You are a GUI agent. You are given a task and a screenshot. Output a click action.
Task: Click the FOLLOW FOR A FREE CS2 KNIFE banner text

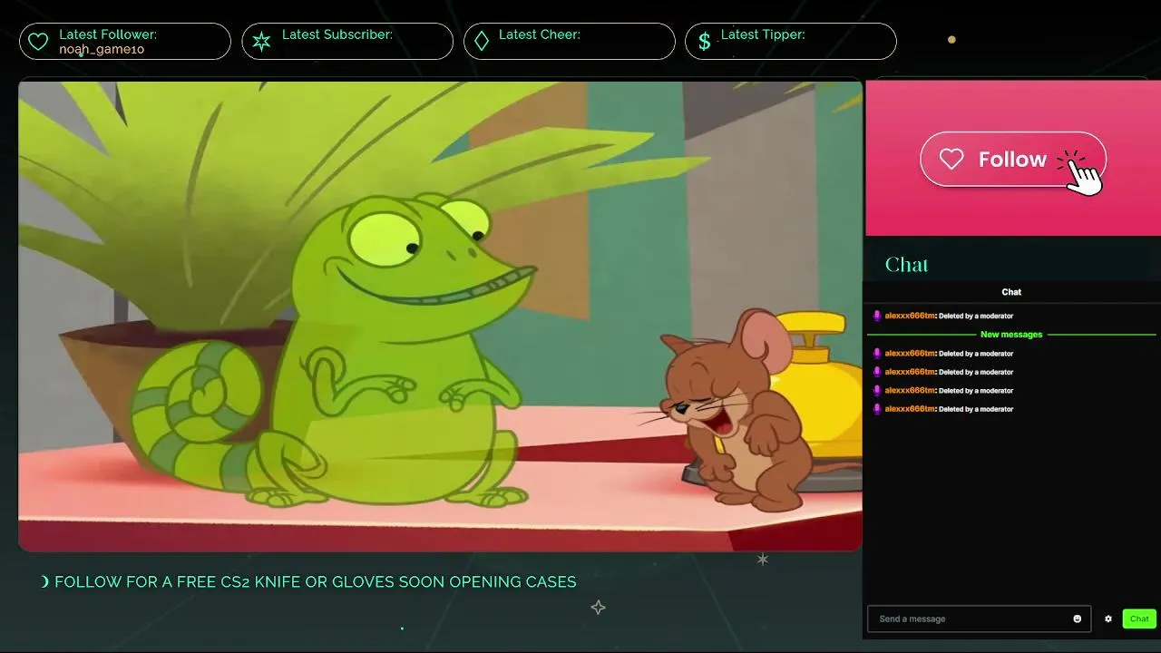(315, 581)
